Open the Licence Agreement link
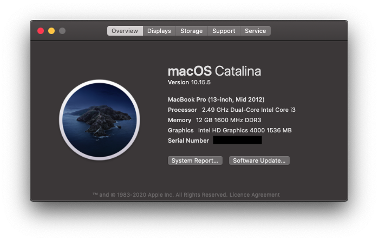 tap(255, 195)
